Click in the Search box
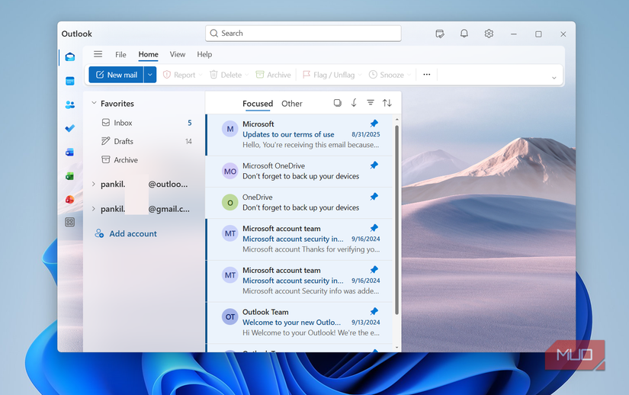This screenshot has height=395, width=629. tap(303, 34)
